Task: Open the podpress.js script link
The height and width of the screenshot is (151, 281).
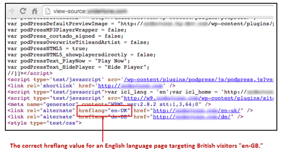Action: coord(199,79)
